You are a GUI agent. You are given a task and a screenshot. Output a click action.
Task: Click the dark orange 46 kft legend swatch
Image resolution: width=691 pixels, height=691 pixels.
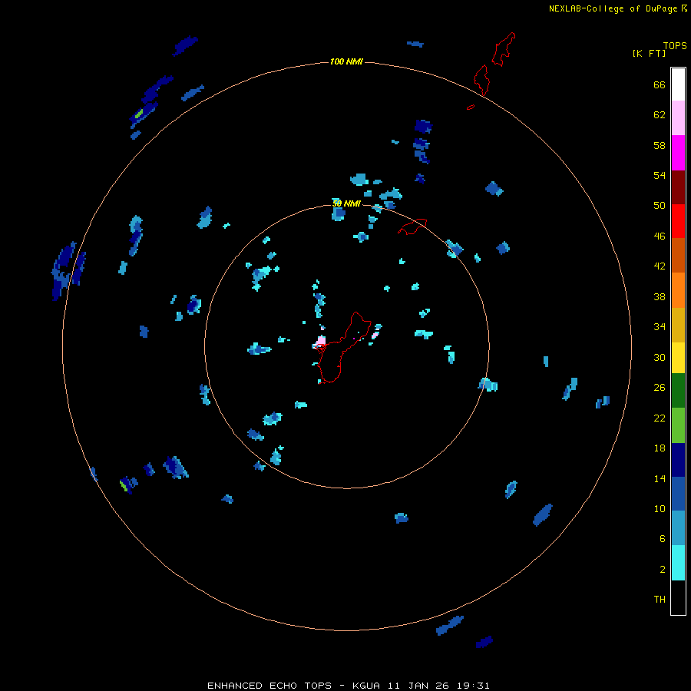(678, 255)
